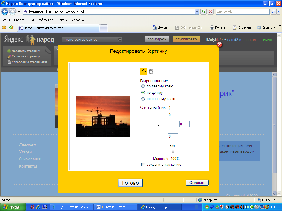The image size is (282, 211).
Task: Click the посмотреть button
Action: pyautogui.click(x=157, y=39)
